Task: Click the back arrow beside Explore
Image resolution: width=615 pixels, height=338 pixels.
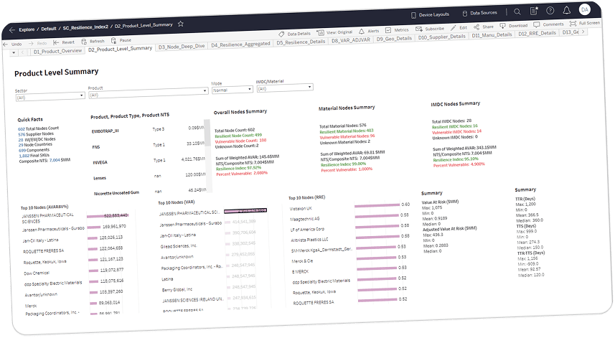Action: [x=12, y=30]
